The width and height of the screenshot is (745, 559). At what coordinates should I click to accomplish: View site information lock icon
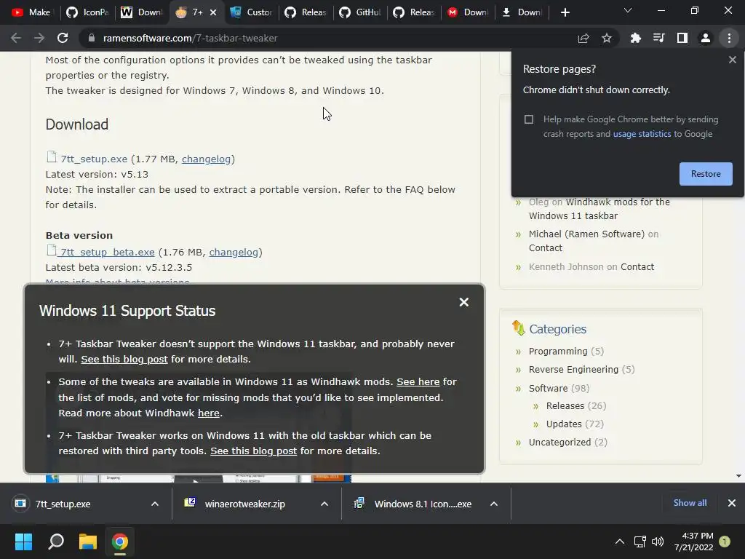(92, 38)
